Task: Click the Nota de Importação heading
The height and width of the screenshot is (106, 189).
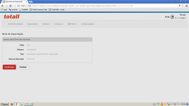Action: (13, 34)
